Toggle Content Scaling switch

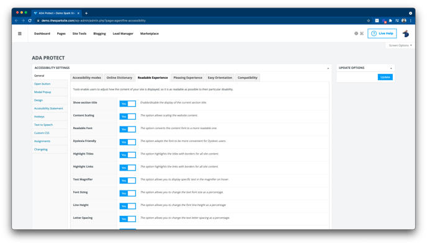[127, 117]
